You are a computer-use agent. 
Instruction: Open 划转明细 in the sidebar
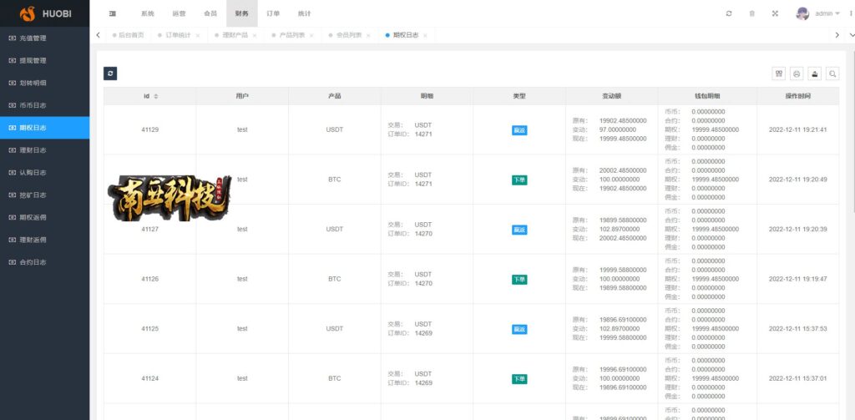tap(45, 83)
